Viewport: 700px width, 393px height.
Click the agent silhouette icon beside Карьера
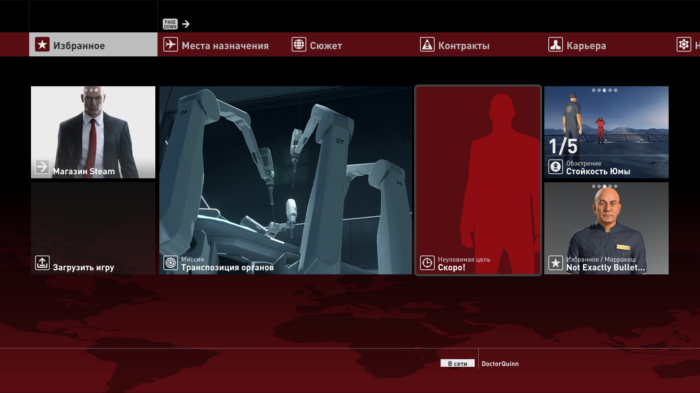[x=556, y=44]
